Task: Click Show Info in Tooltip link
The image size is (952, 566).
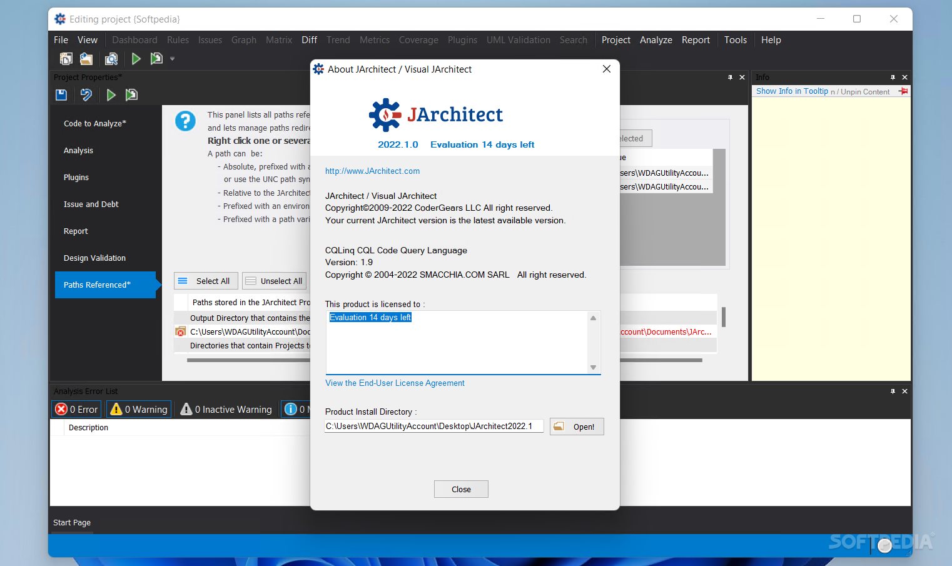Action: (x=792, y=91)
